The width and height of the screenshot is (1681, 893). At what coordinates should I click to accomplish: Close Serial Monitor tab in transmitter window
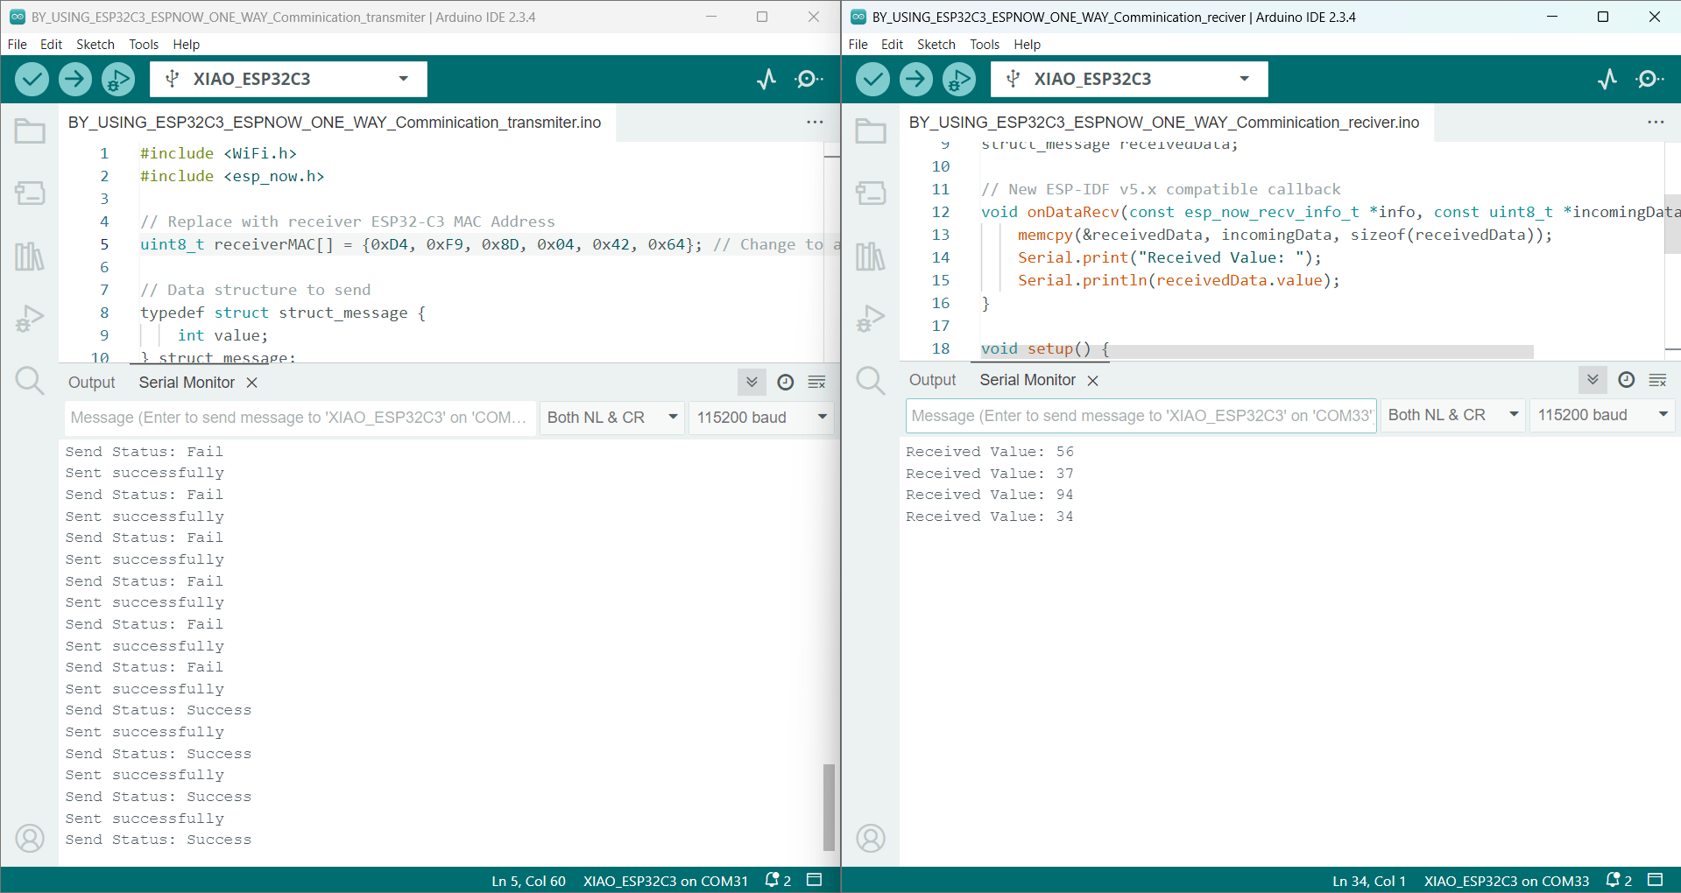coord(252,383)
